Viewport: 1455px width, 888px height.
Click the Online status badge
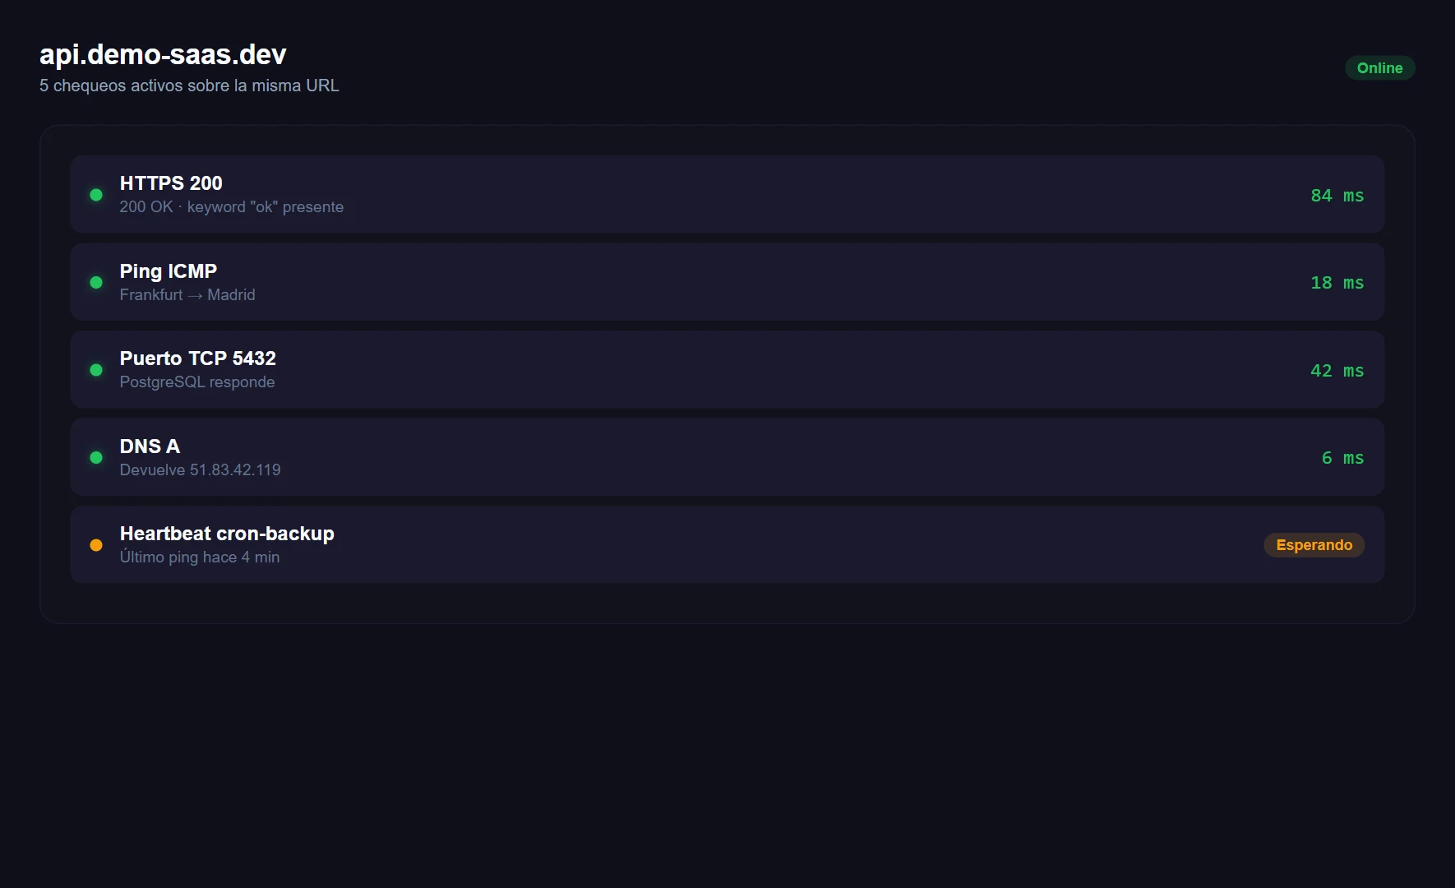1379,68
